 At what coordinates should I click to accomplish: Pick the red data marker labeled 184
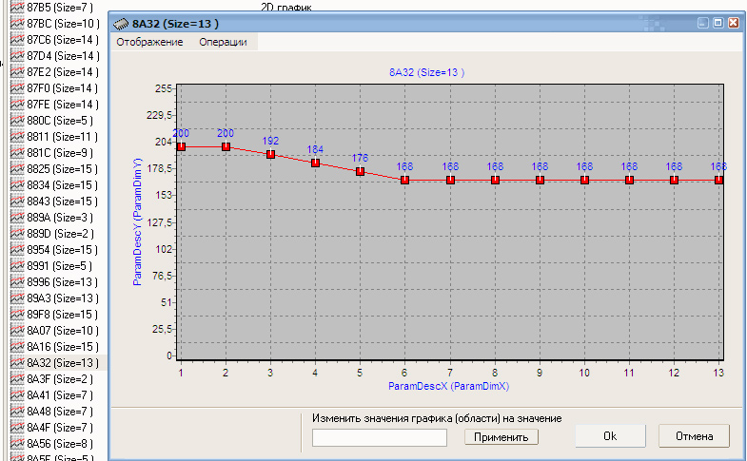315,163
